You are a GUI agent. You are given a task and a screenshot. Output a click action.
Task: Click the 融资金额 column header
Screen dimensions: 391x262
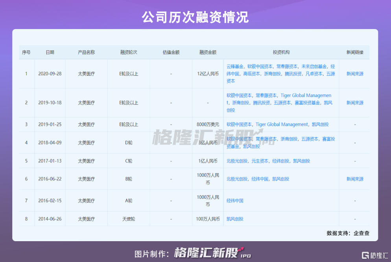click(208, 52)
